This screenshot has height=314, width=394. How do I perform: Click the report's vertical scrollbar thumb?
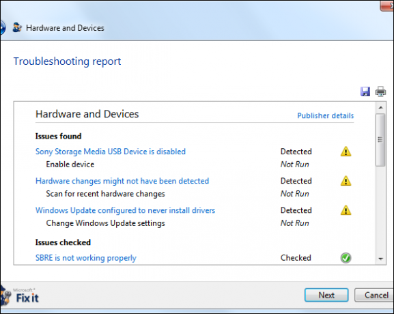coord(380,140)
